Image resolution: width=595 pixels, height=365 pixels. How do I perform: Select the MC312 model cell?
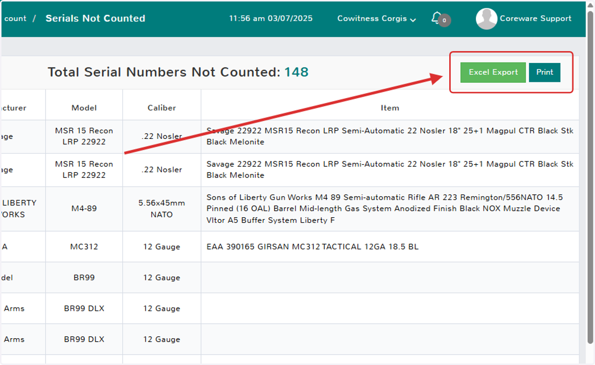[84, 246]
